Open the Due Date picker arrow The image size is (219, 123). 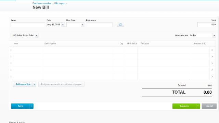coord(82,25)
